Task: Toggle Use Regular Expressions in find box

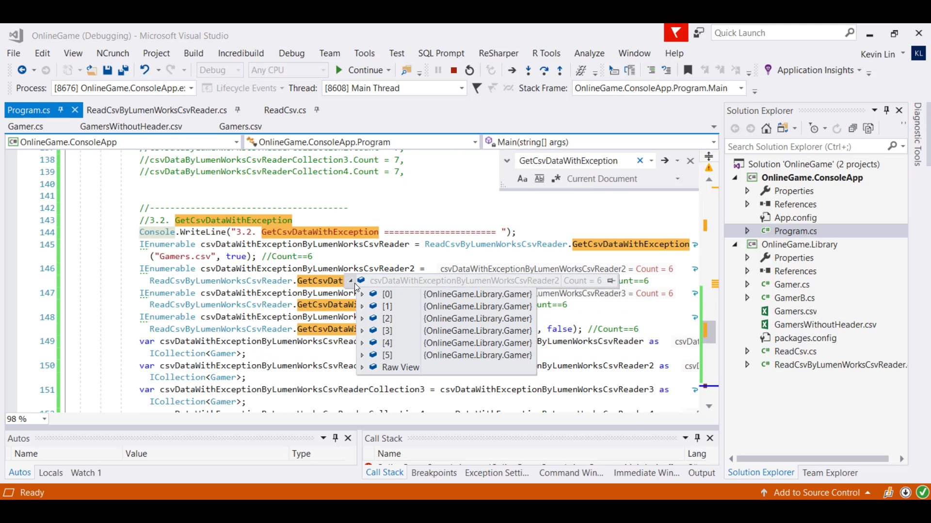Action: [556, 179]
